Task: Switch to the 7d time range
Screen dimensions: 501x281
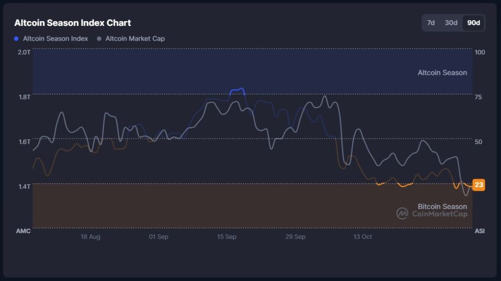Action: click(x=431, y=23)
